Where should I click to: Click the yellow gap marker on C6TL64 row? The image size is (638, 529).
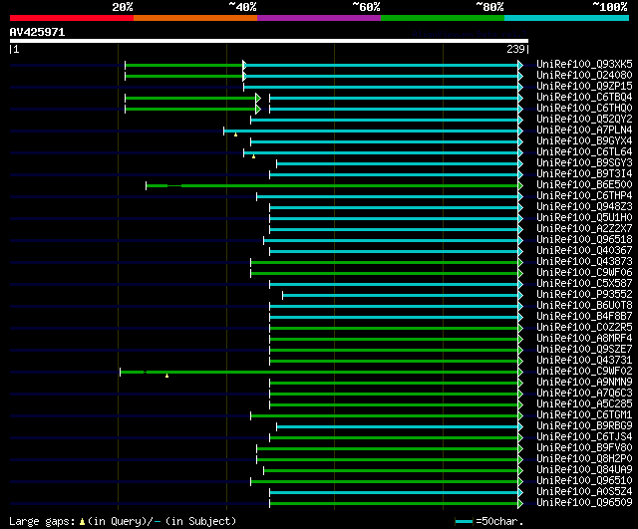(253, 156)
